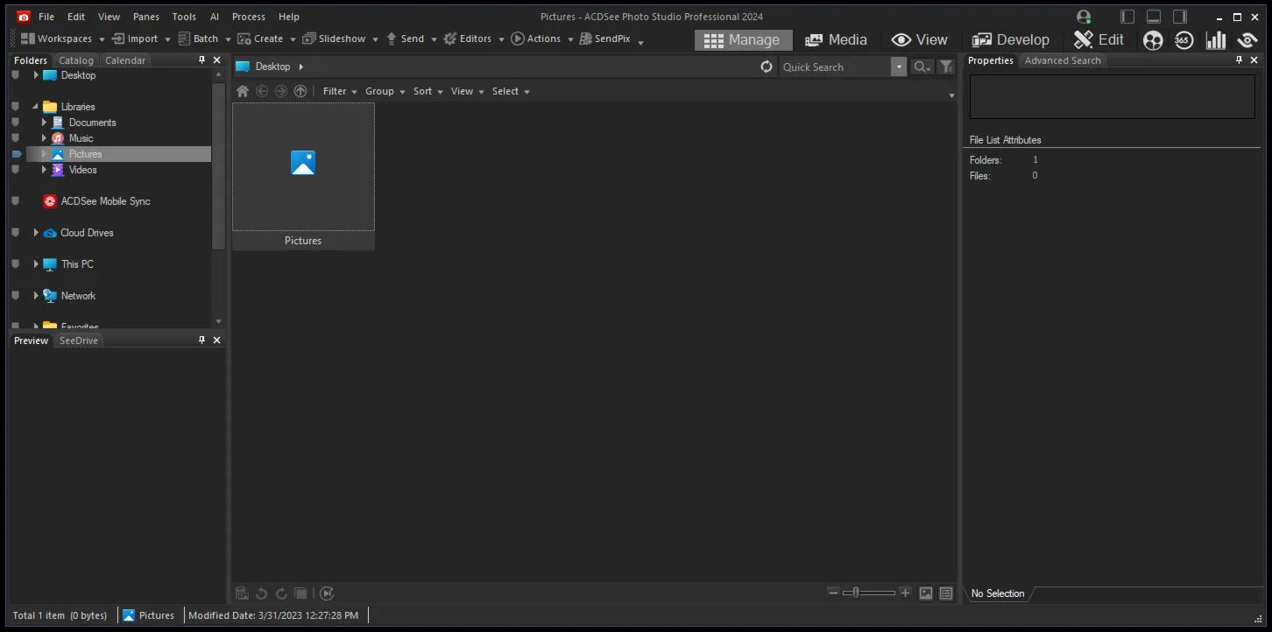Toggle Easy-Select marker for Documents
The width and height of the screenshot is (1272, 632).
[x=16, y=123]
